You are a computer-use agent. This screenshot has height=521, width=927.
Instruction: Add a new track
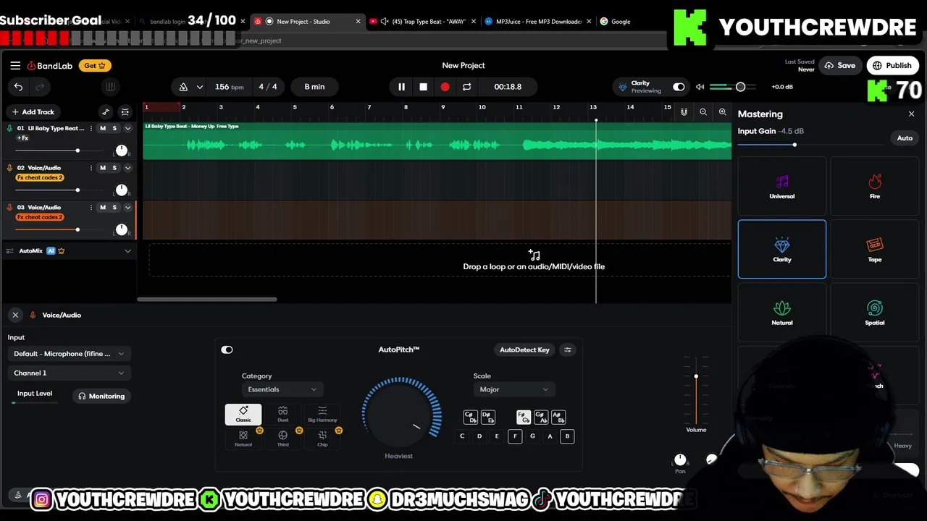[33, 111]
